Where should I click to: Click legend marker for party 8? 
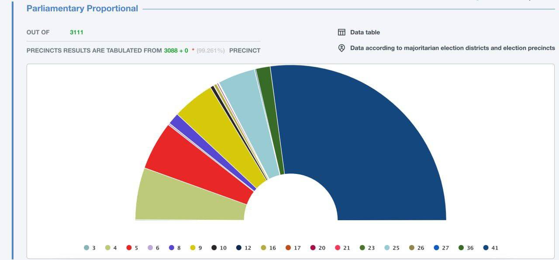click(172, 248)
